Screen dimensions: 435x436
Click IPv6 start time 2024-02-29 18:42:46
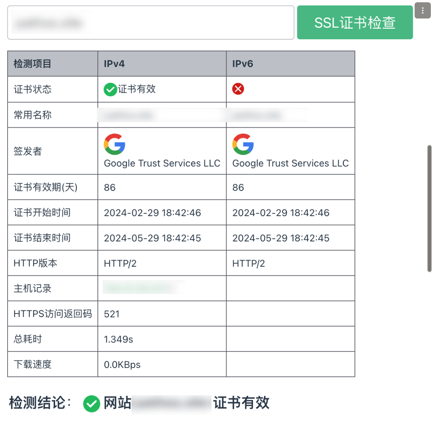point(281,213)
